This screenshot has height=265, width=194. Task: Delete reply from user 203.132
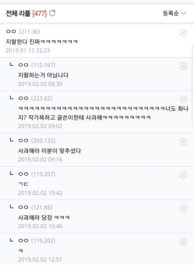183,142
